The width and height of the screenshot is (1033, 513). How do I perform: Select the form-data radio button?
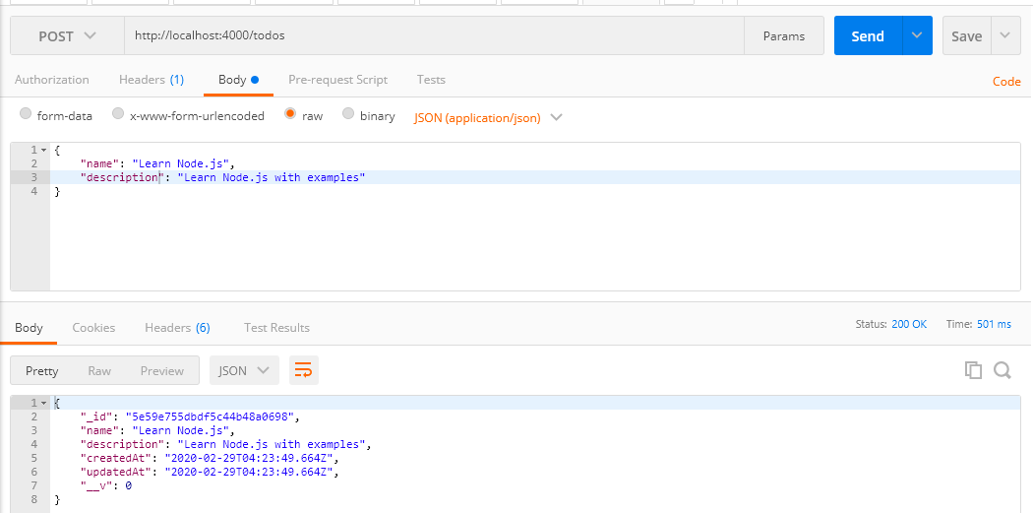(26, 113)
